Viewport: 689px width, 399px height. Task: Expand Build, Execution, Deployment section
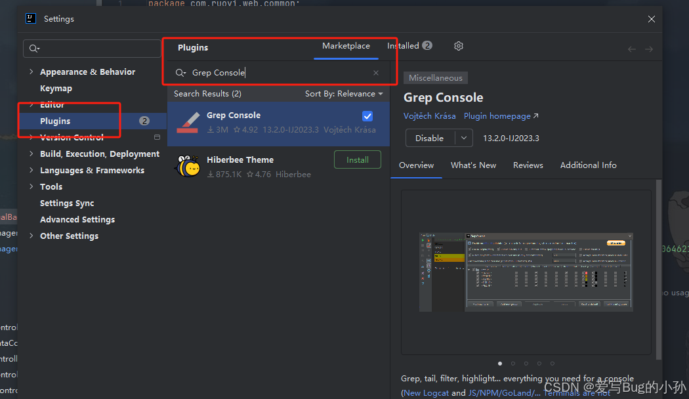click(31, 154)
